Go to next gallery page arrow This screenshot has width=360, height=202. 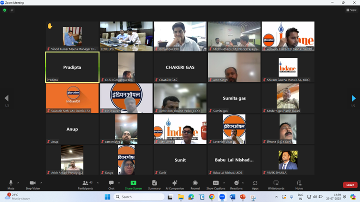pyautogui.click(x=353, y=98)
